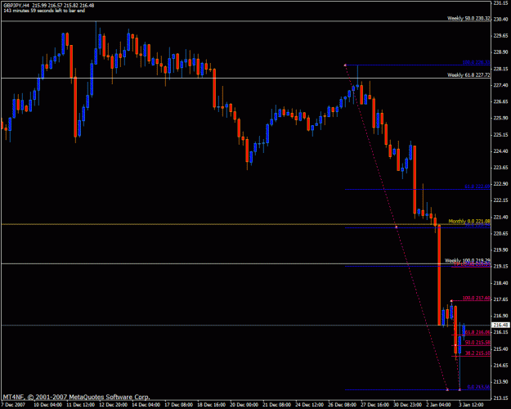Select the 'Monthly 0.0 221.08' level label
The width and height of the screenshot is (511, 409).
tap(469, 222)
